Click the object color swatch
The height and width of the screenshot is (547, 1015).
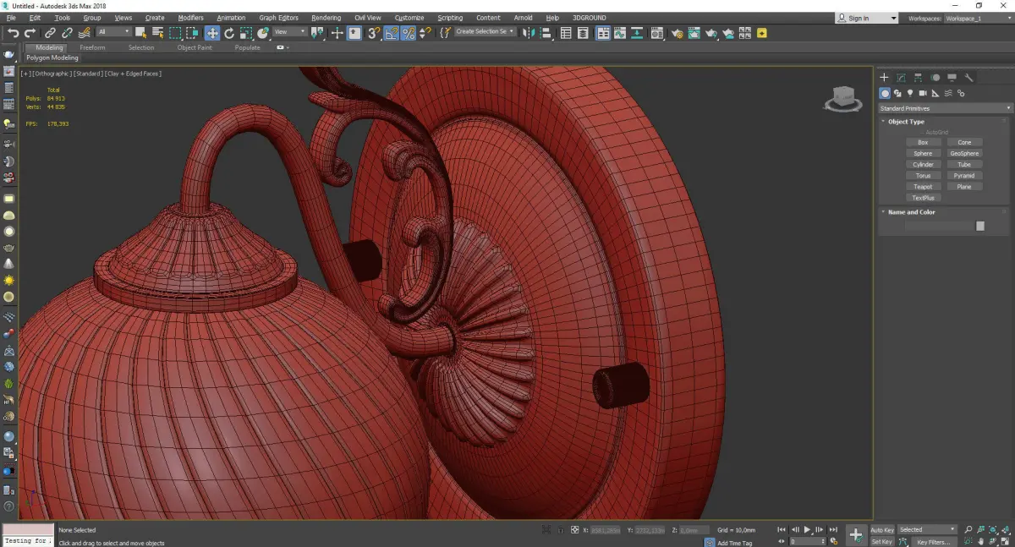[979, 226]
